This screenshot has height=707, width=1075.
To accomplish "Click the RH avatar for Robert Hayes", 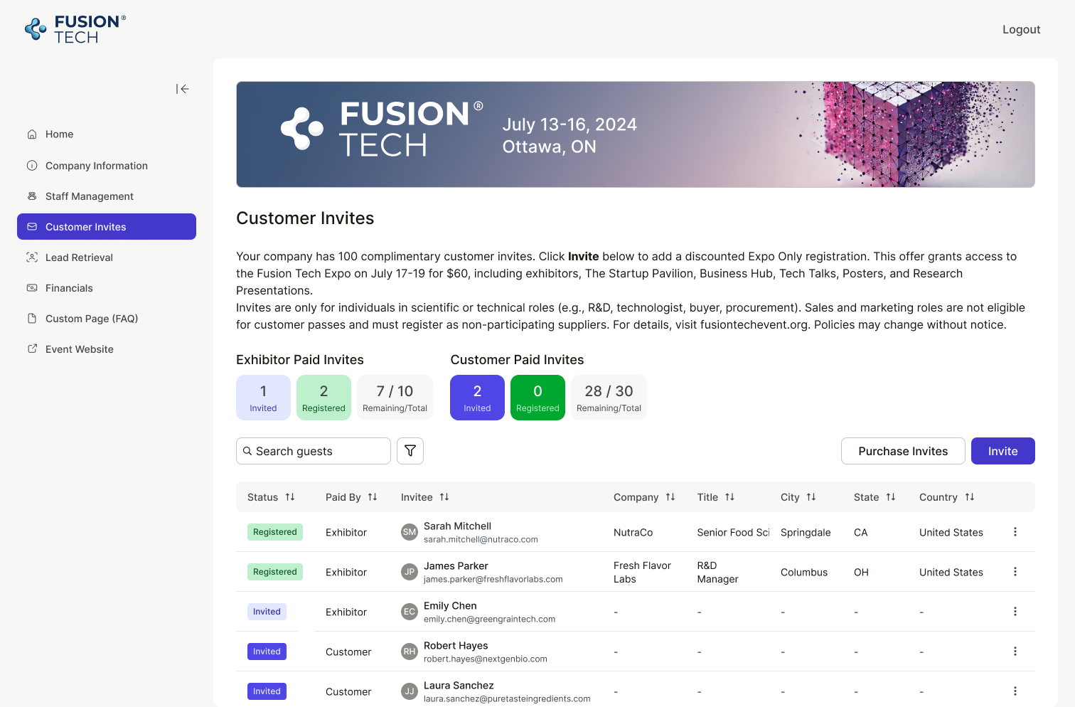I will click(410, 652).
